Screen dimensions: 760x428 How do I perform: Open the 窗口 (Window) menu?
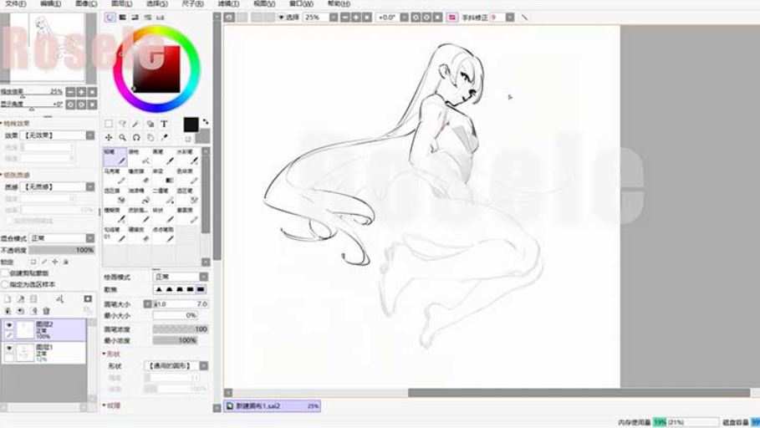pos(296,3)
